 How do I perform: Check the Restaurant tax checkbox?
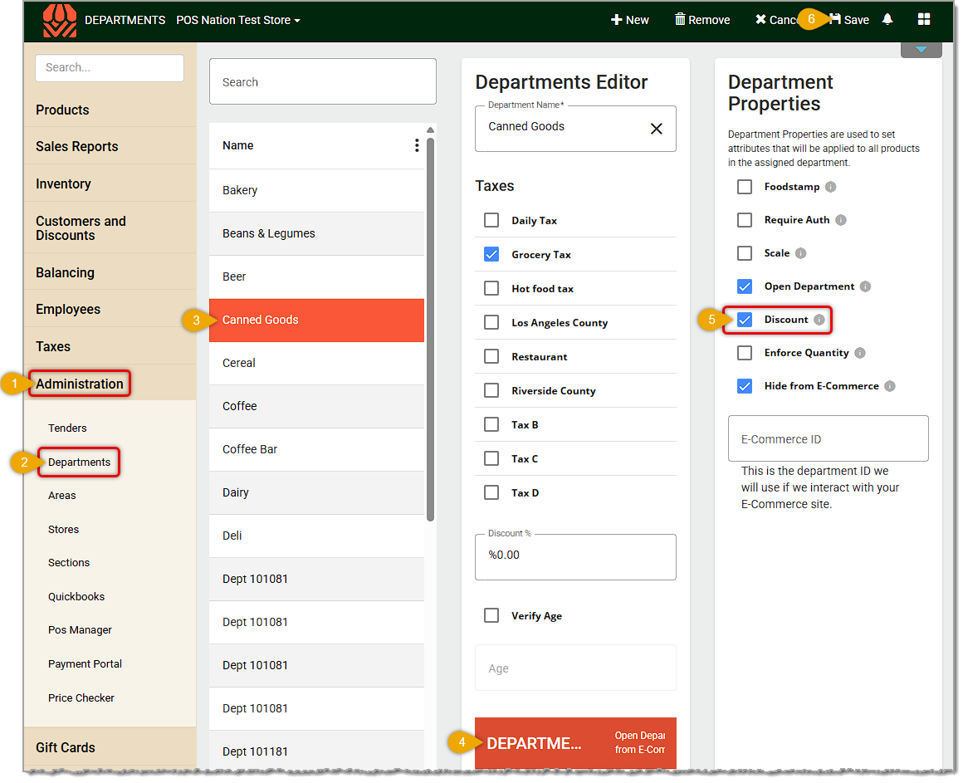pos(491,356)
